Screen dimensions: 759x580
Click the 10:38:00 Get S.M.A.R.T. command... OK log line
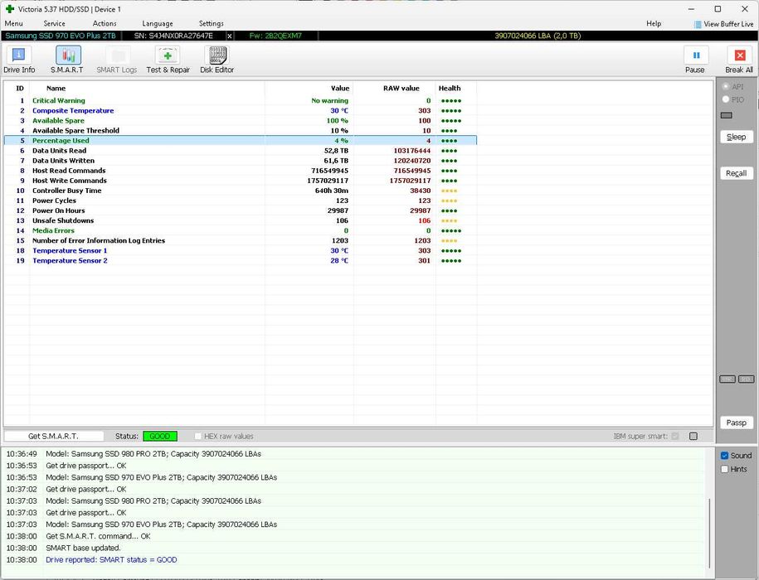pos(79,536)
